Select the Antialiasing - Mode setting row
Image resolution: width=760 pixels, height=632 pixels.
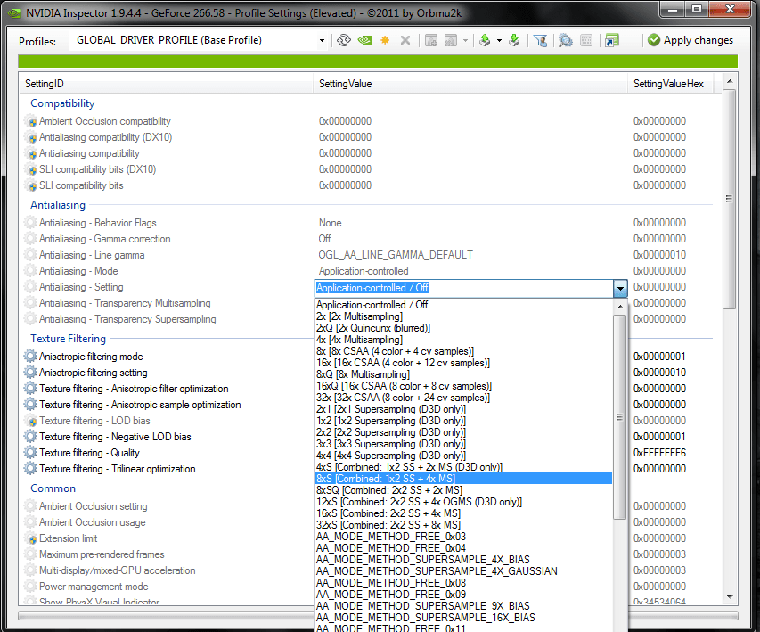coord(366,271)
